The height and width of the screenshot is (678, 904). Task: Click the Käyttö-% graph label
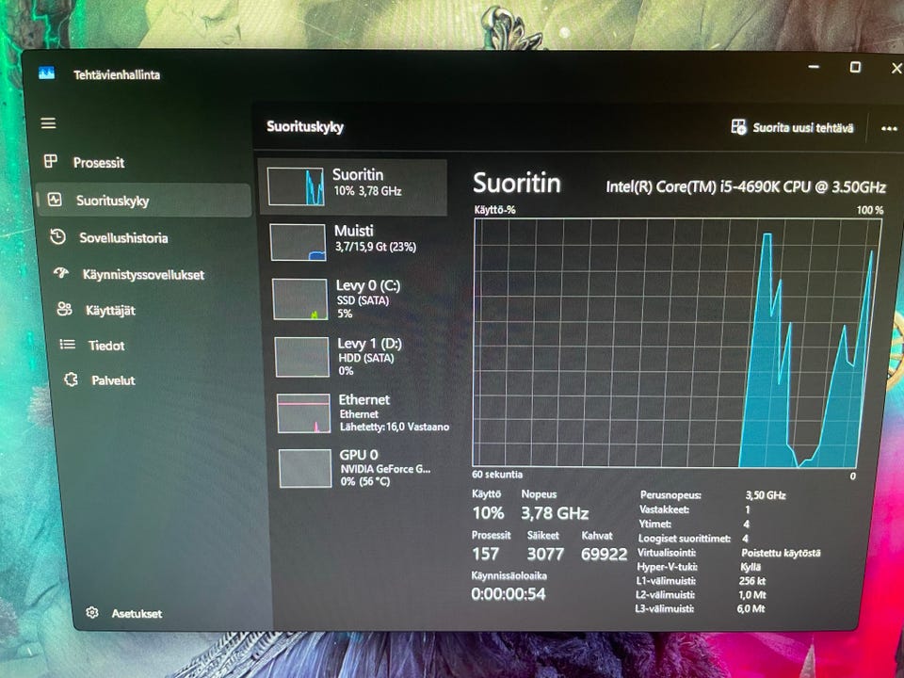494,210
